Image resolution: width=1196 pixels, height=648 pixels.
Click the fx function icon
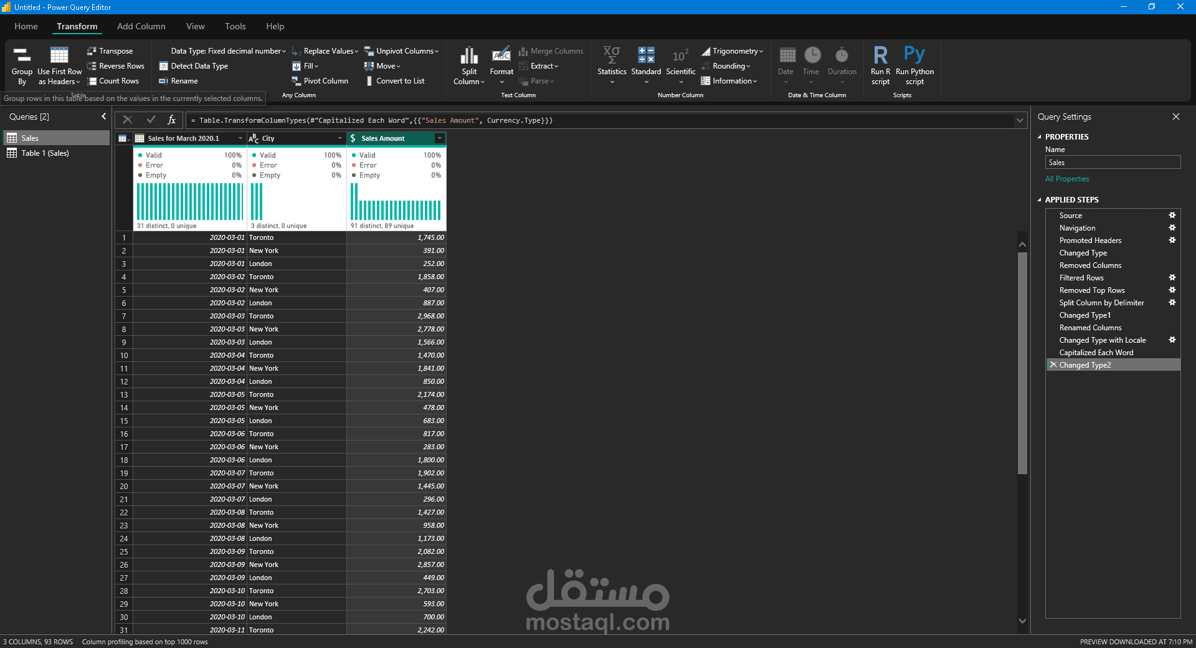[x=172, y=120]
